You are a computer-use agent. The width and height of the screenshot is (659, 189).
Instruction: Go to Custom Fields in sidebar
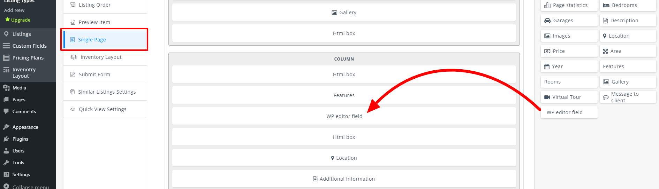(28, 46)
